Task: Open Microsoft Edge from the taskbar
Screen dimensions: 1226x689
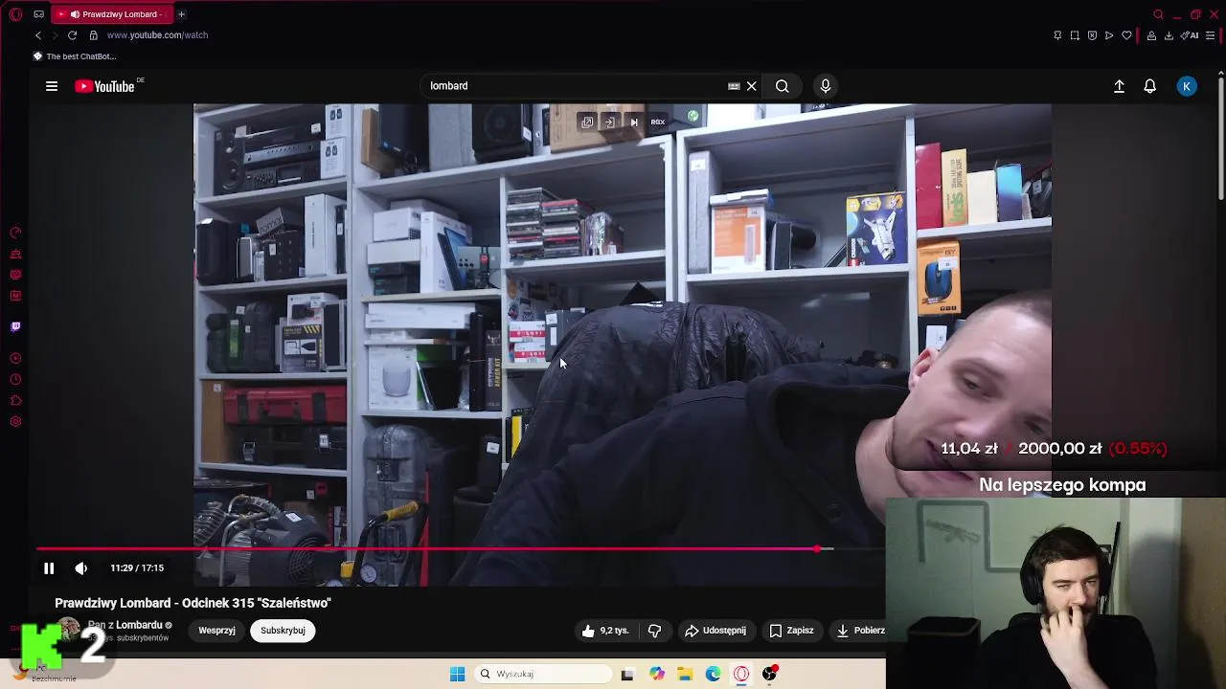Action: pos(714,674)
